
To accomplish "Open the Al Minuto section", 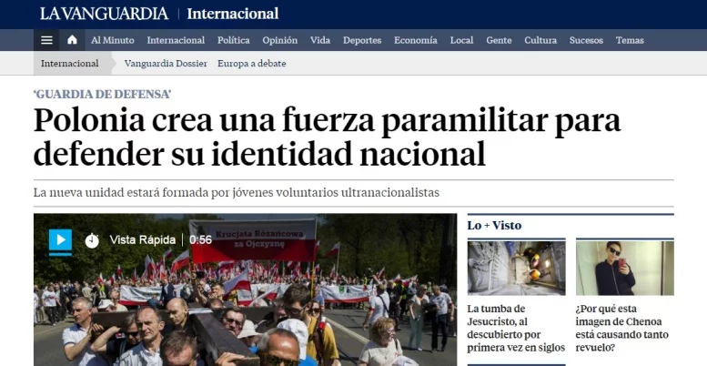I will tap(112, 40).
